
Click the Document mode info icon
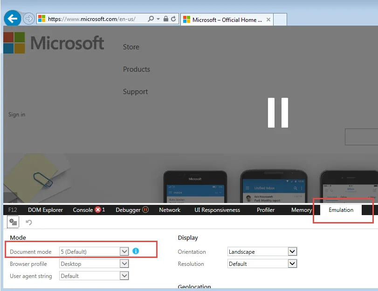tap(136, 251)
